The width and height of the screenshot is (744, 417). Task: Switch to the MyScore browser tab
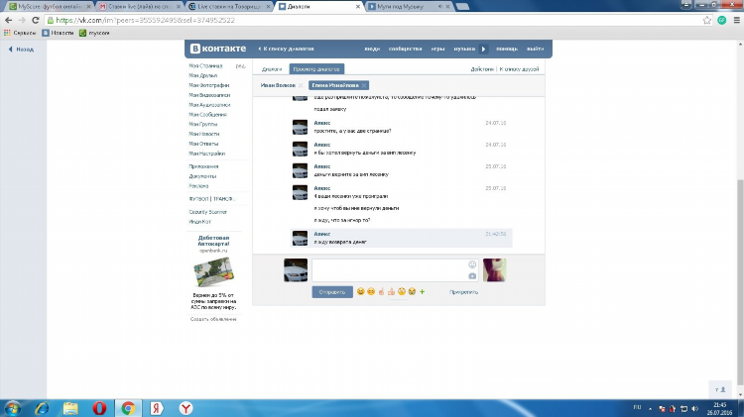pyautogui.click(x=50, y=7)
